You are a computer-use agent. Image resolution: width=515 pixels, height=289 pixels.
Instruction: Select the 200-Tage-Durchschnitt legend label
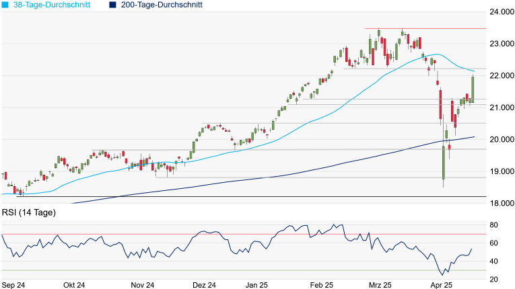click(162, 5)
